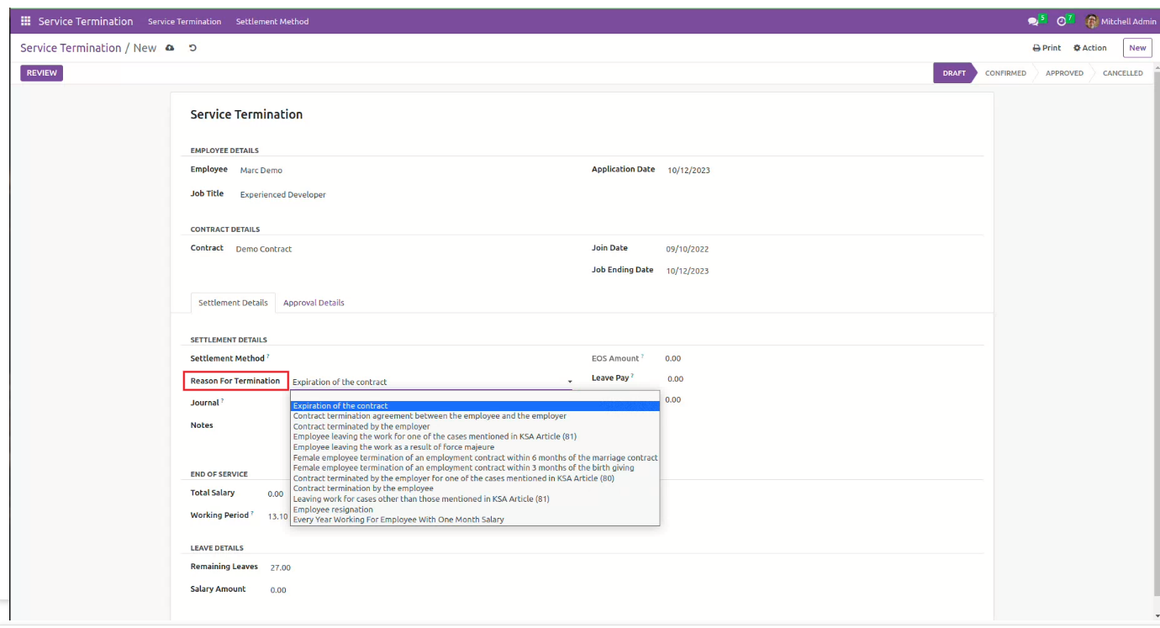The width and height of the screenshot is (1160, 628).
Task: Choose termination within 6 months of marriage option
Action: [x=475, y=457]
